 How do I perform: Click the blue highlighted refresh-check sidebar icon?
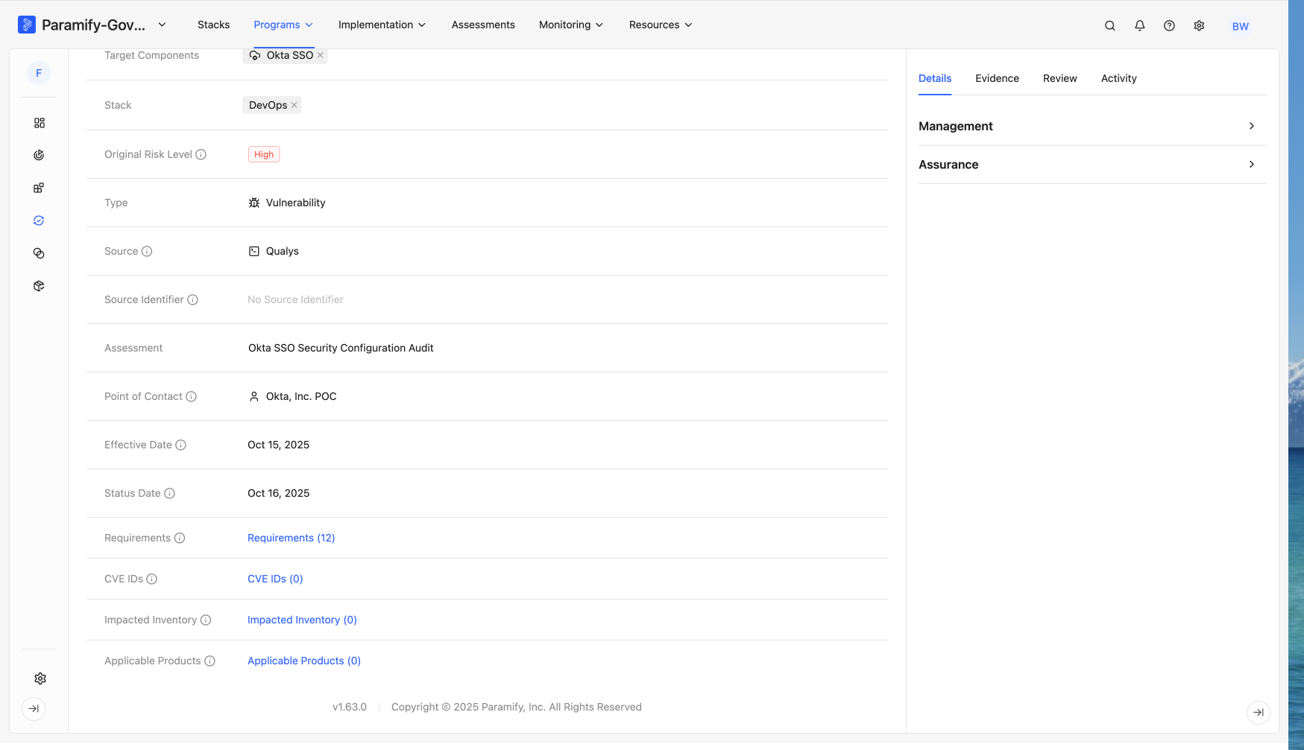coord(39,220)
